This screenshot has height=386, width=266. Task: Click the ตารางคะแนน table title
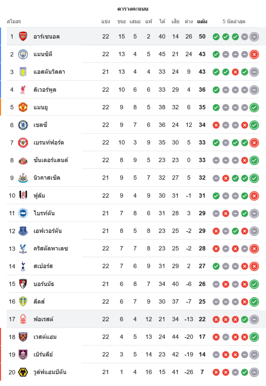pyautogui.click(x=133, y=9)
